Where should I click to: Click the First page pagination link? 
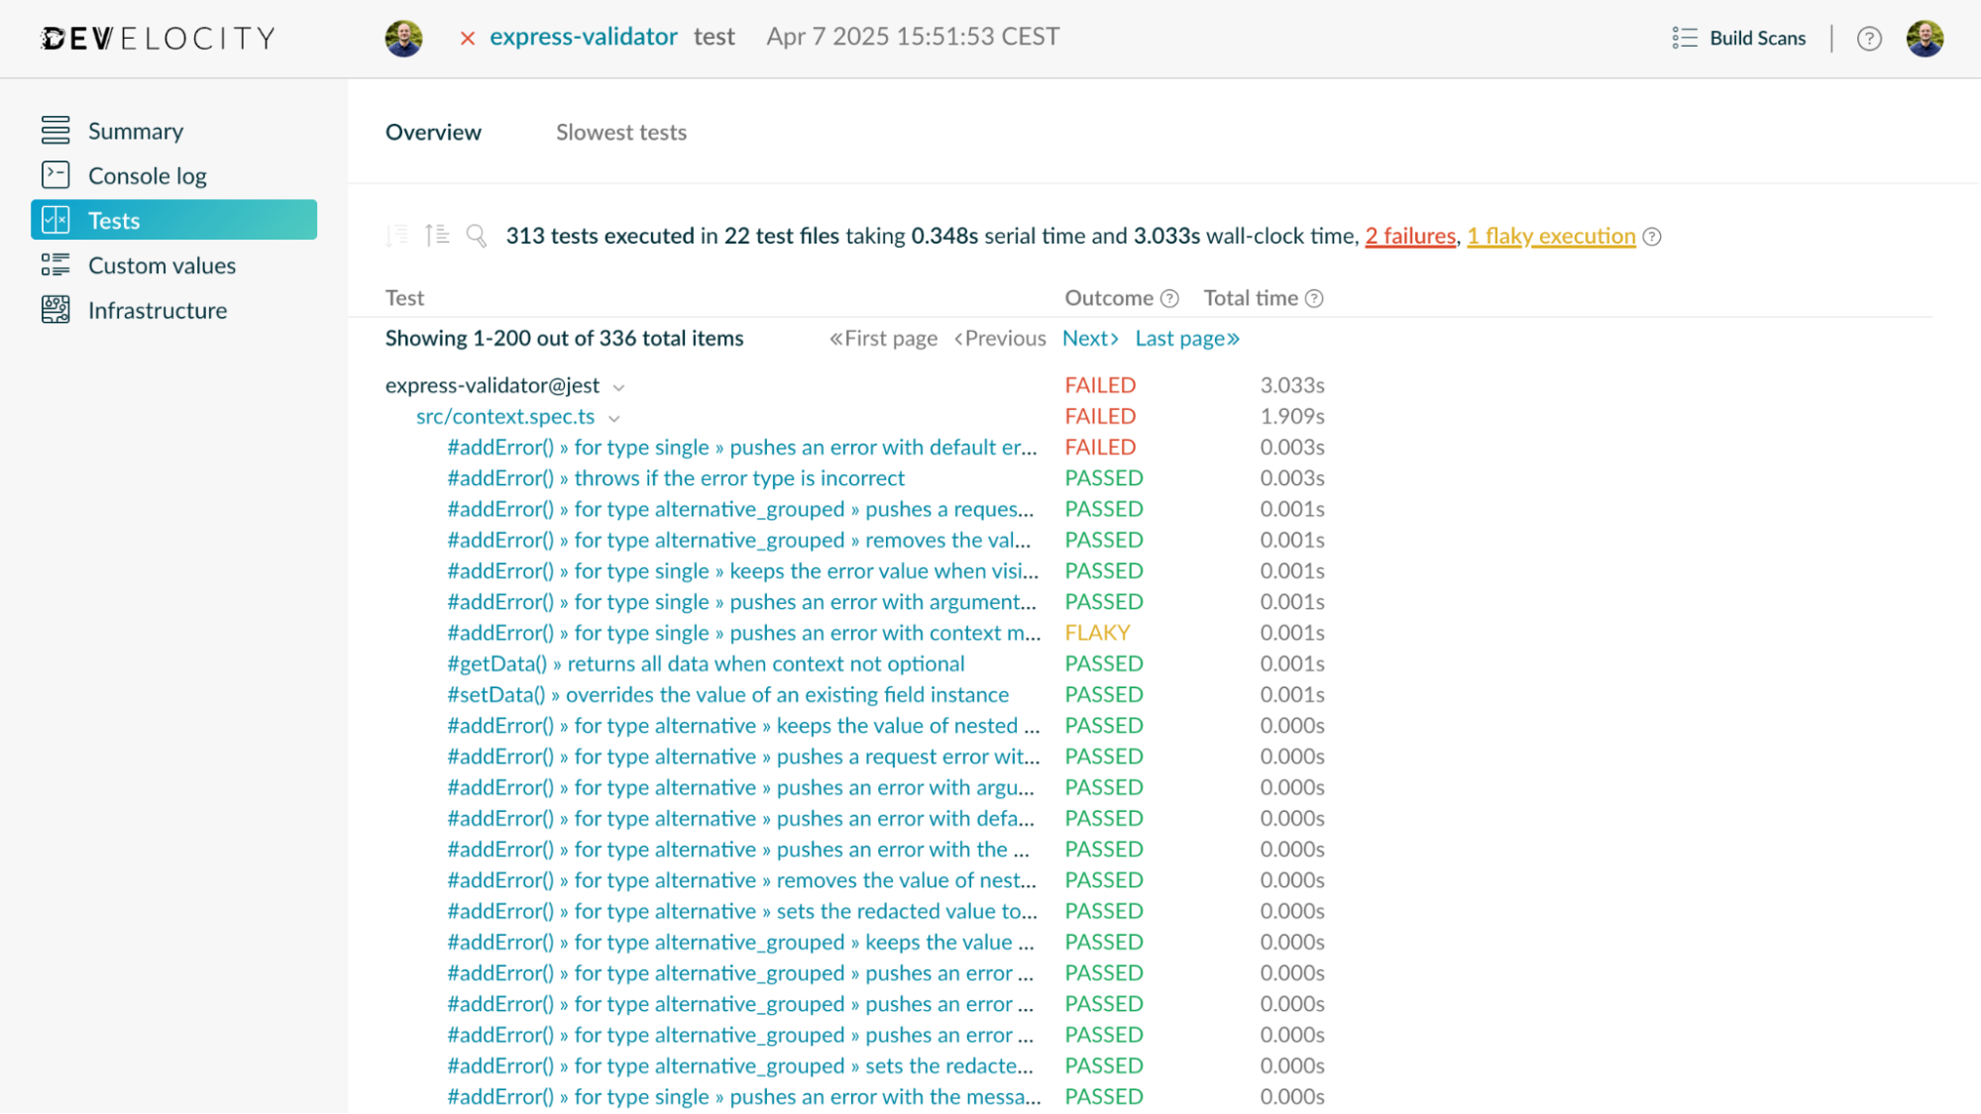tap(884, 338)
